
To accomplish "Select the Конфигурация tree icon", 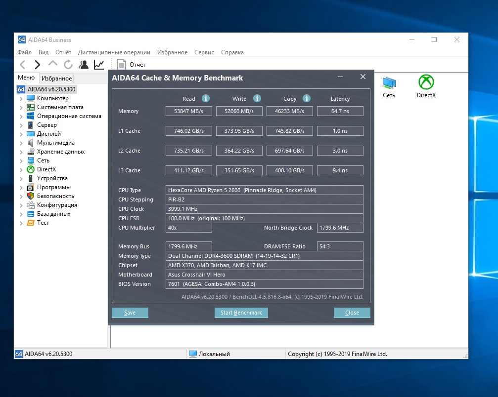I will point(31,204).
